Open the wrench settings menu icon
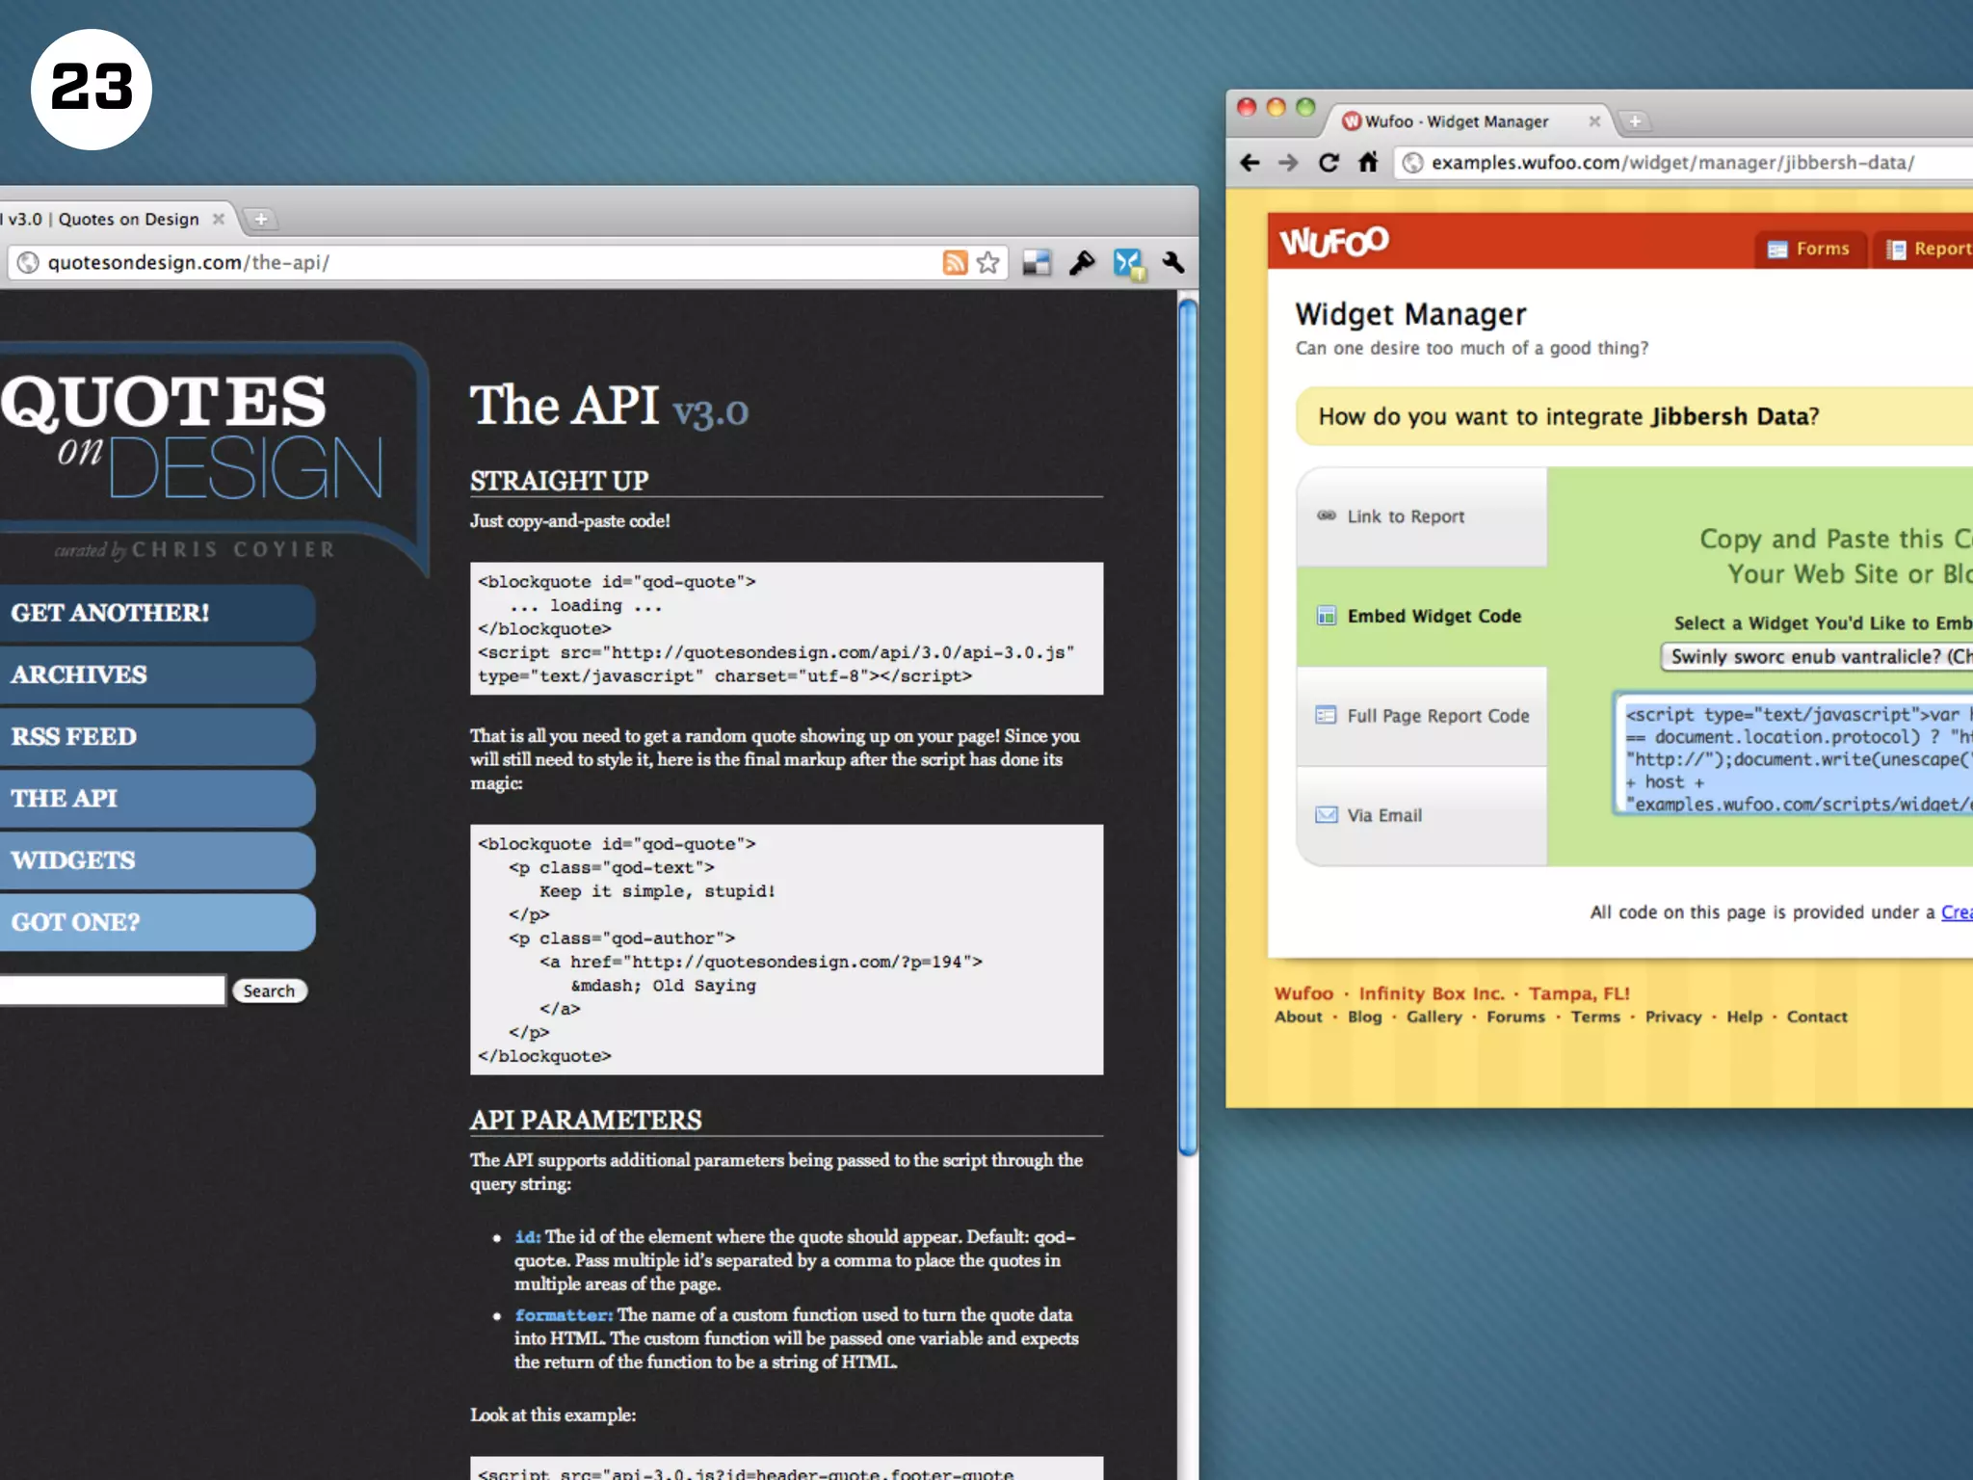The image size is (1973, 1480). (x=1172, y=262)
